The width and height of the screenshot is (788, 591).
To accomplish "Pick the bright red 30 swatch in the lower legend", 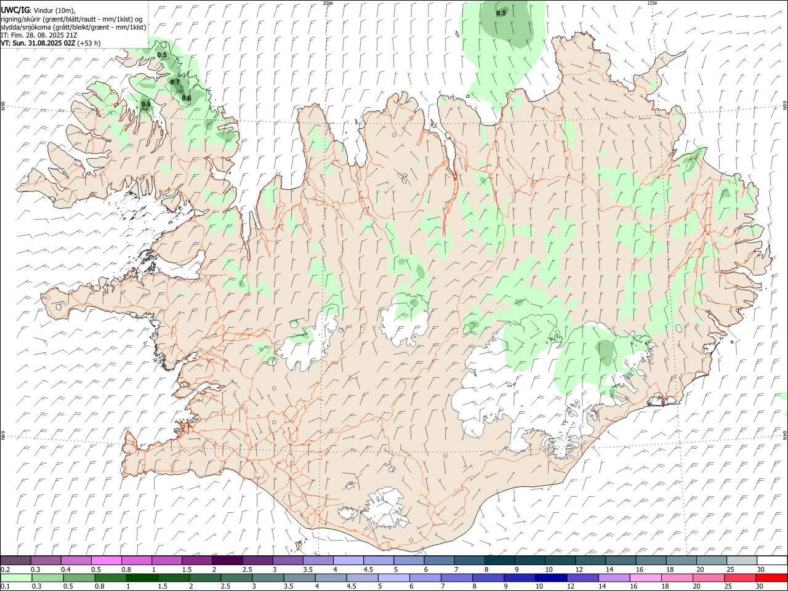I will [771, 577].
